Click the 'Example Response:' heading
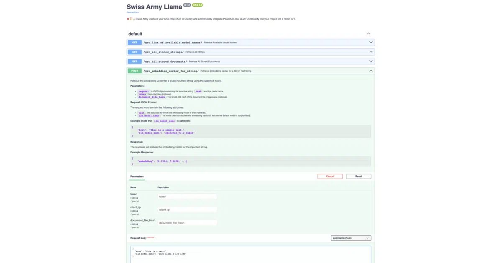The width and height of the screenshot is (502, 263). coord(141,152)
